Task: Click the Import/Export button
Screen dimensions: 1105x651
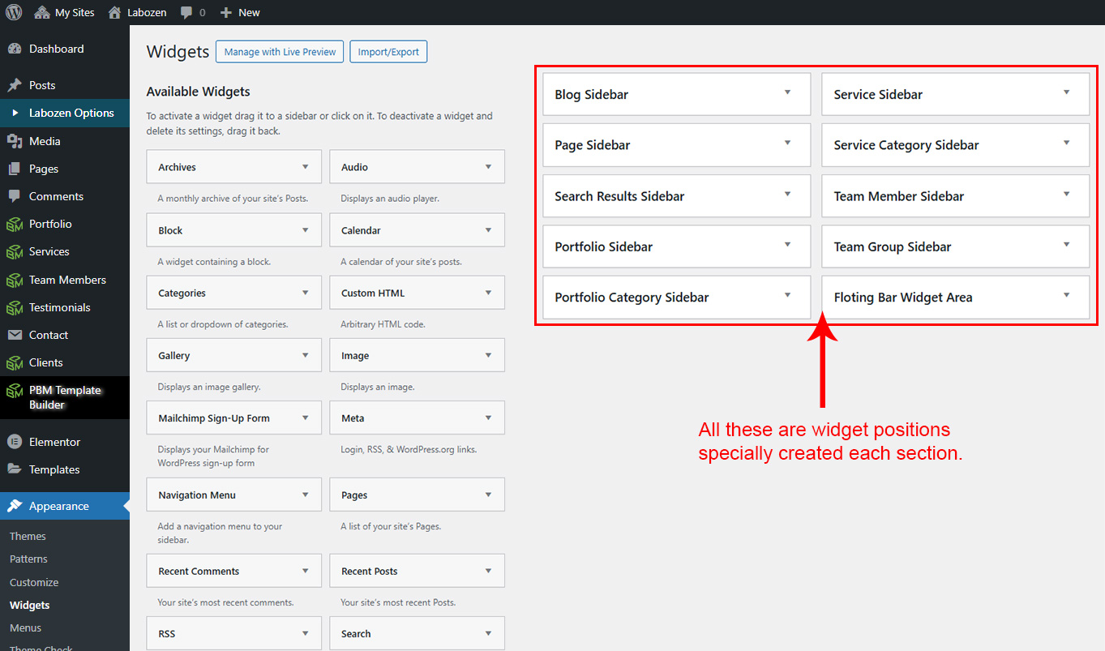Action: tap(388, 52)
